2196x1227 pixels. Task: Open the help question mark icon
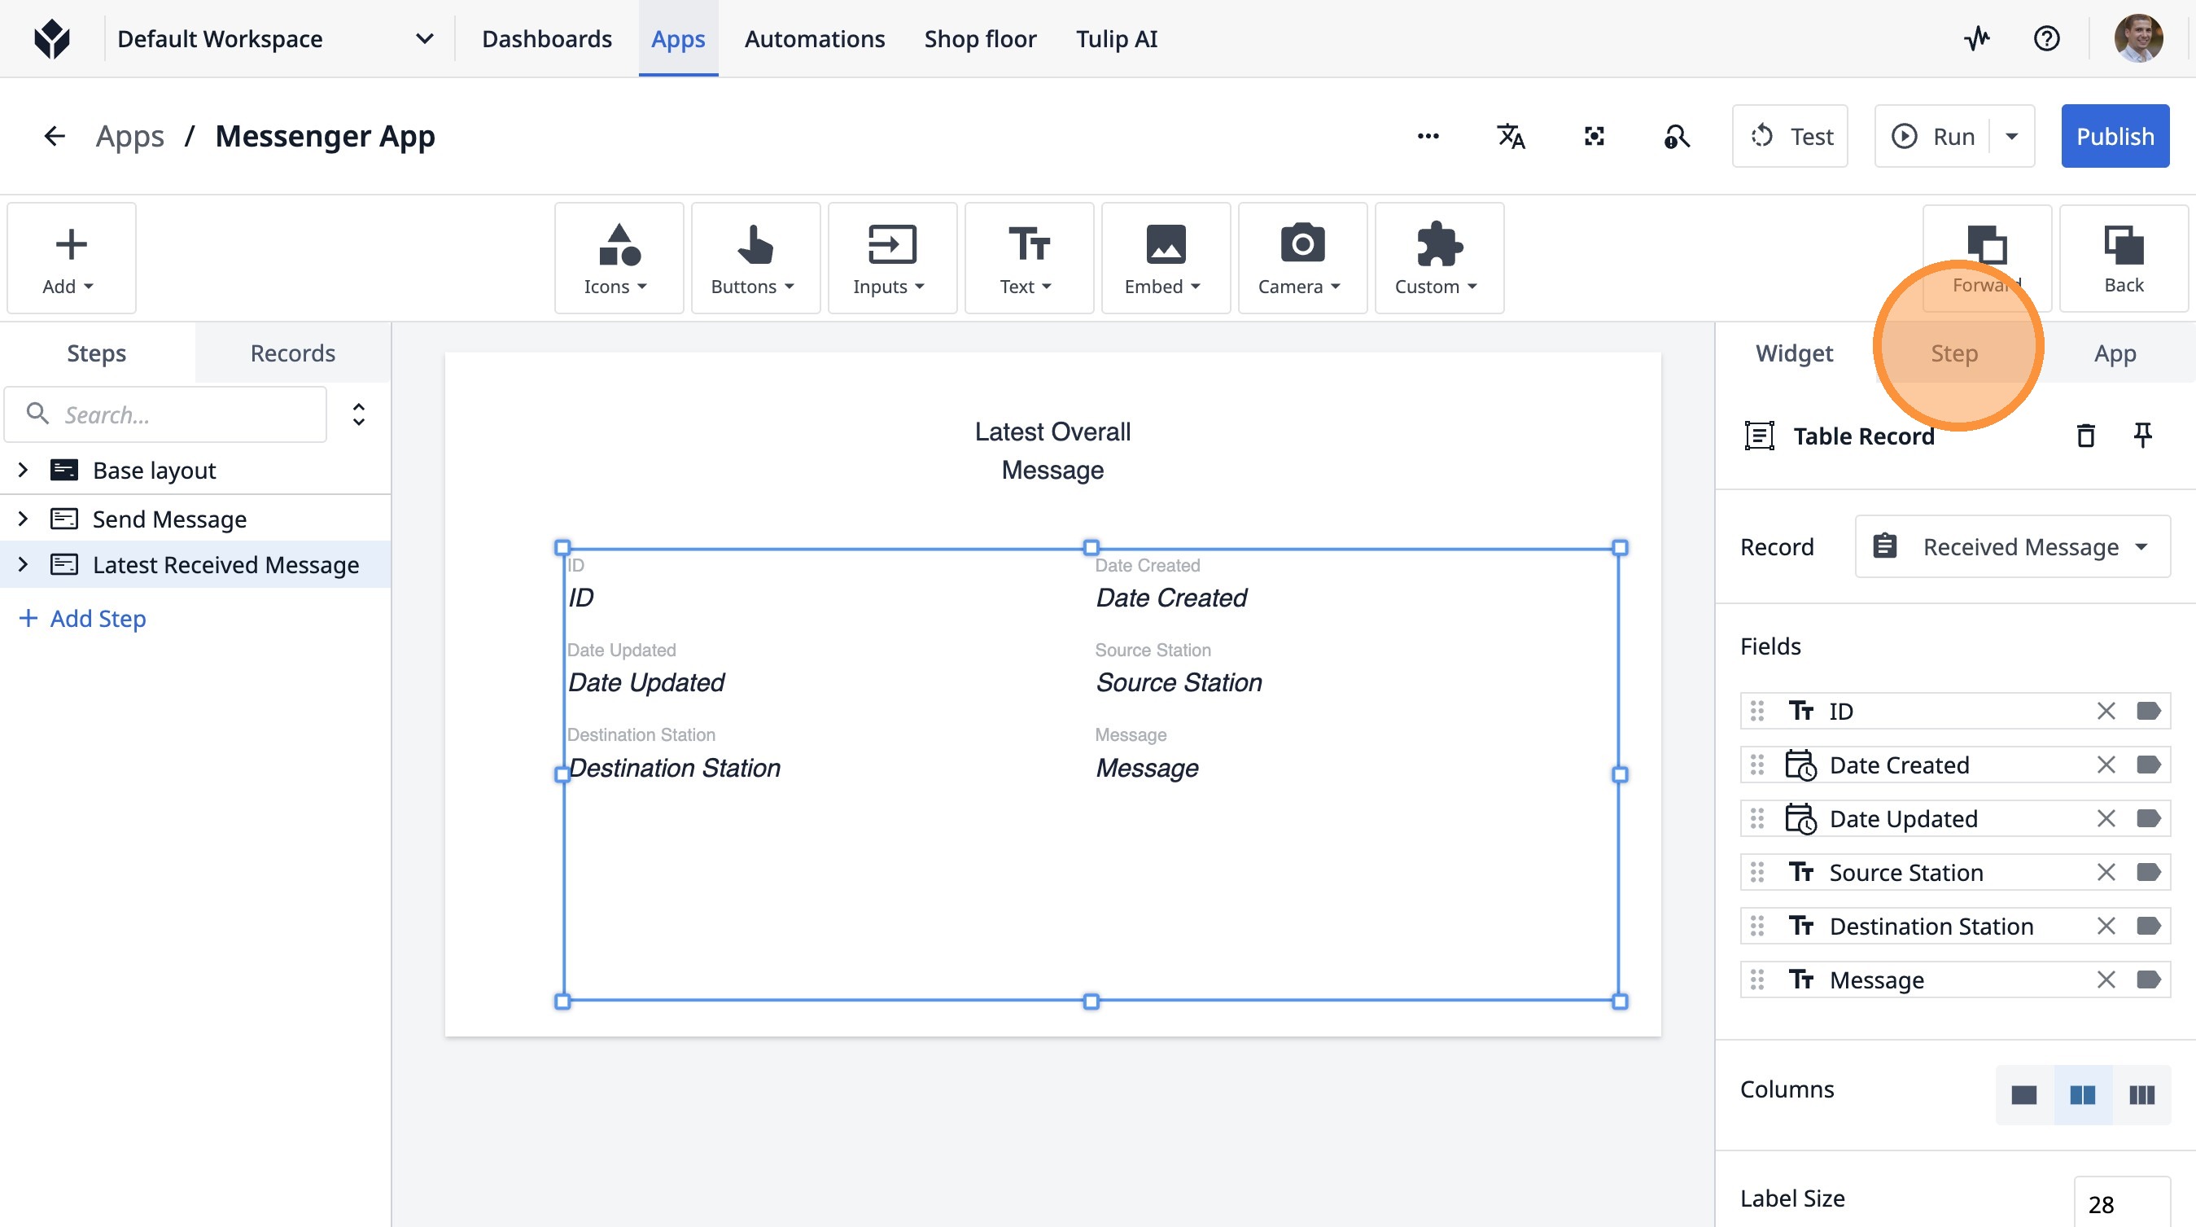pos(2046,38)
